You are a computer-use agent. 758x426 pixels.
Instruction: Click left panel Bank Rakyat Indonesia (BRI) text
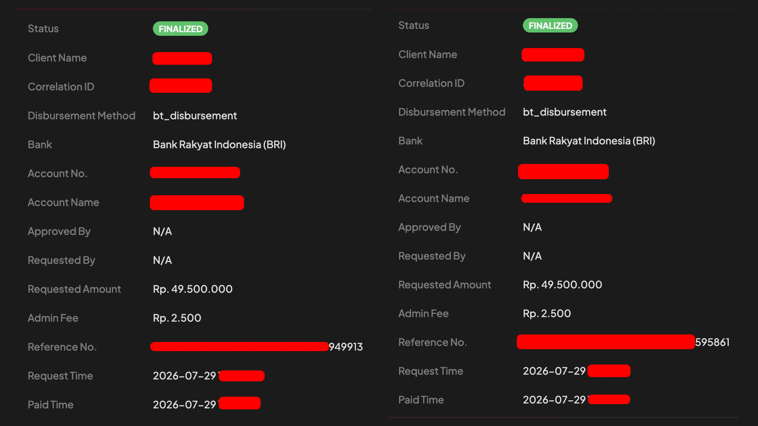(219, 145)
